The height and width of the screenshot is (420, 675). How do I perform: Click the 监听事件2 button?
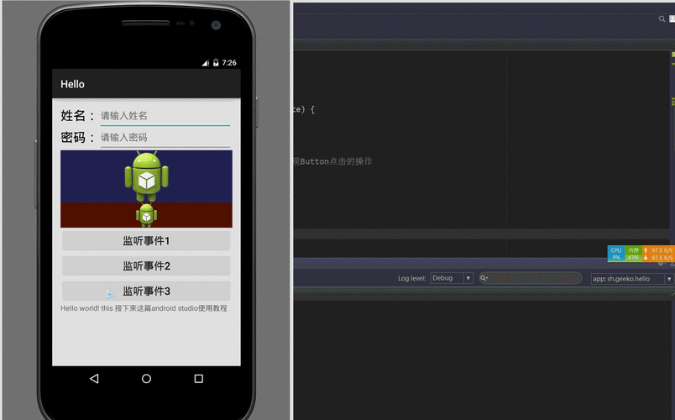click(146, 266)
